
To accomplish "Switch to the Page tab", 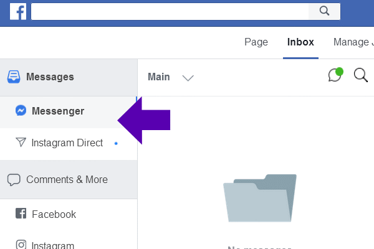I will (256, 42).
